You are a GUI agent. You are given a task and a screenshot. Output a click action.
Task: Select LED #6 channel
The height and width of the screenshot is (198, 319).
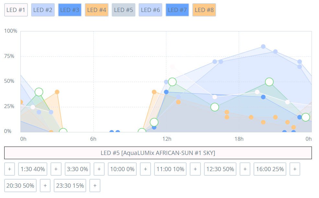(x=150, y=10)
